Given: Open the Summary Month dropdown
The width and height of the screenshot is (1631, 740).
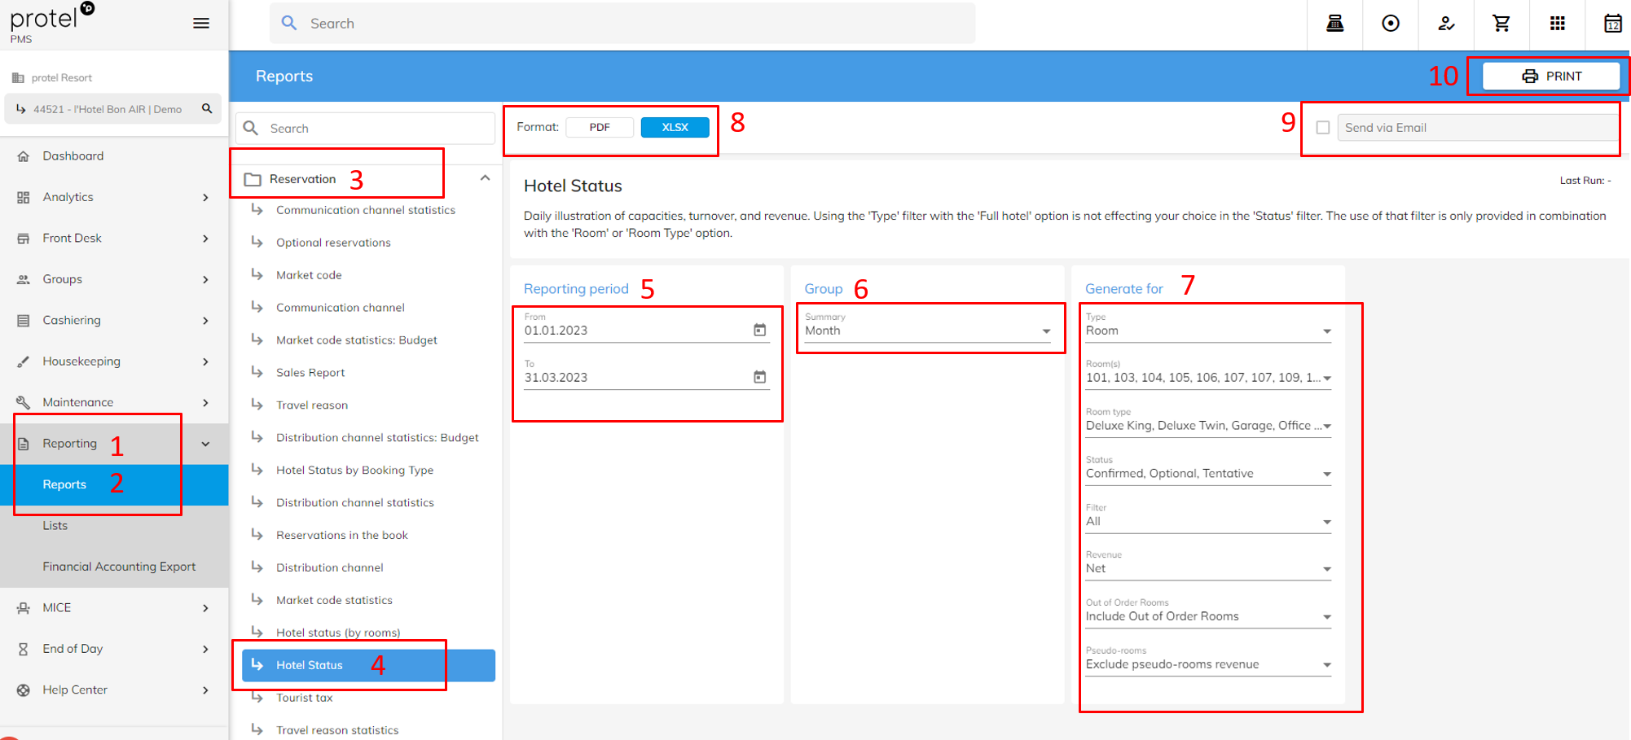Looking at the screenshot, I should tap(927, 331).
